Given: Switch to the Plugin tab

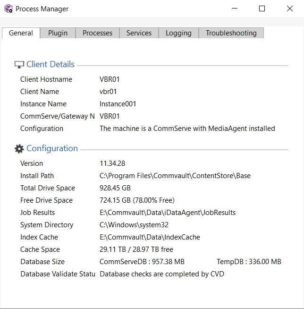Looking at the screenshot, I should tap(58, 33).
